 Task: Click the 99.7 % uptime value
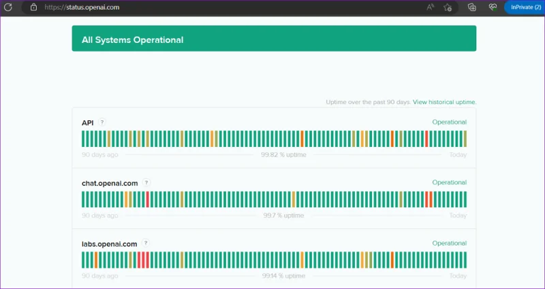[283, 216]
